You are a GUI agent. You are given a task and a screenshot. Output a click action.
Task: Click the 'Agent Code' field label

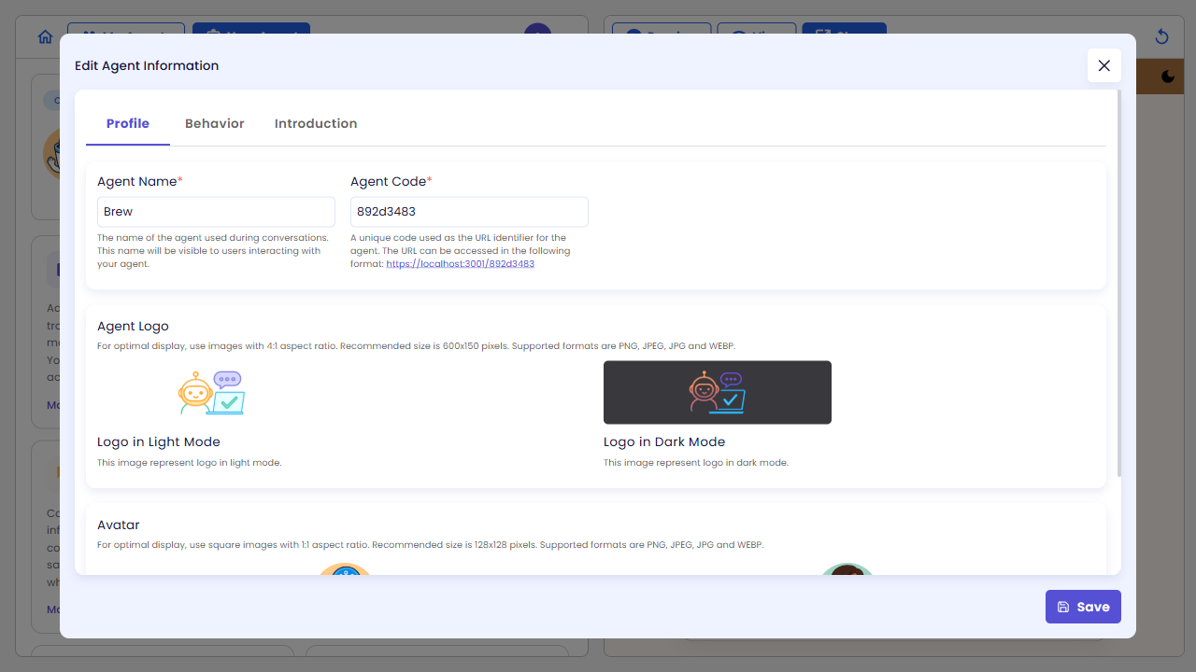tap(392, 181)
